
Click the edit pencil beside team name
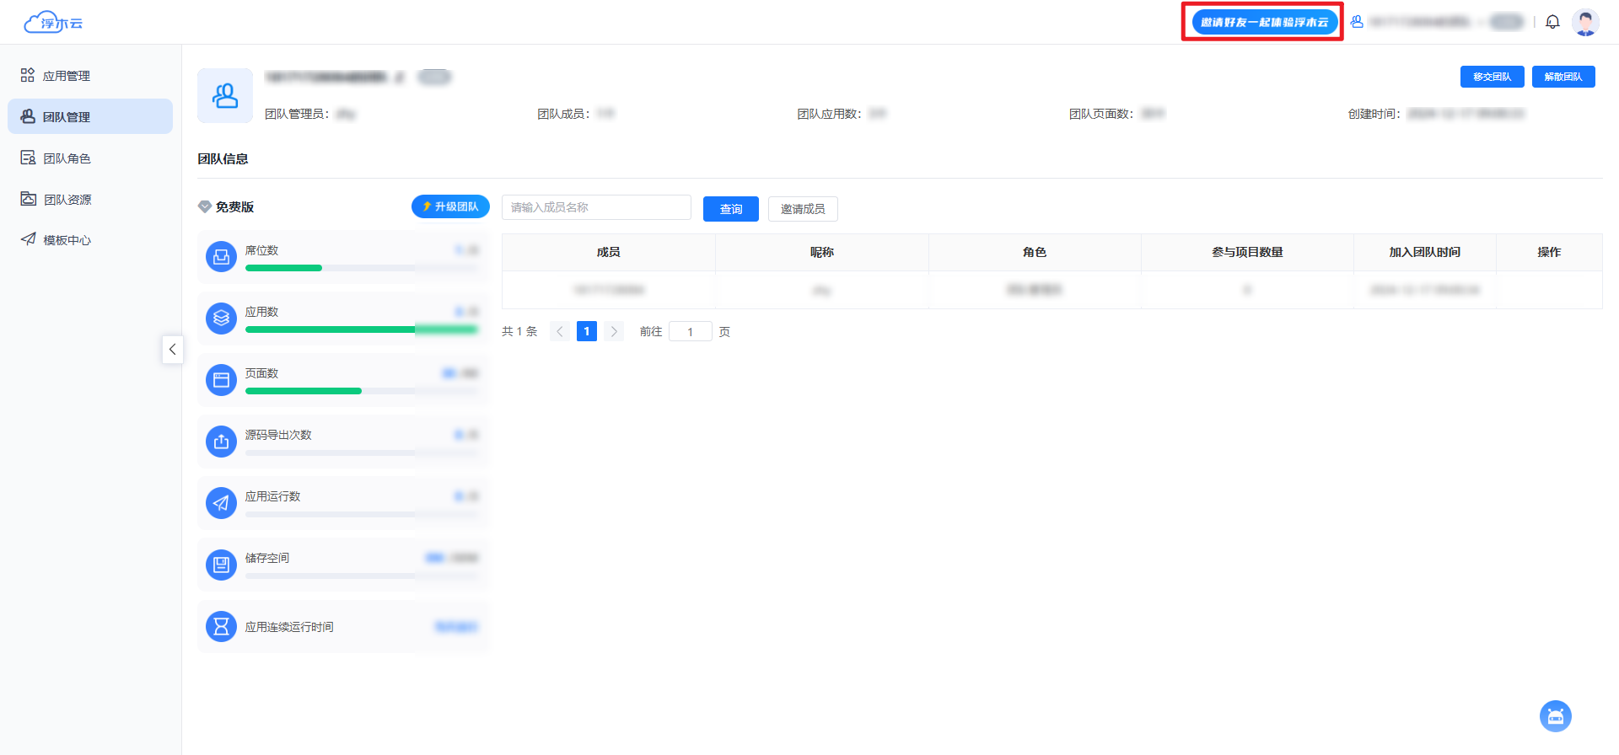point(400,78)
